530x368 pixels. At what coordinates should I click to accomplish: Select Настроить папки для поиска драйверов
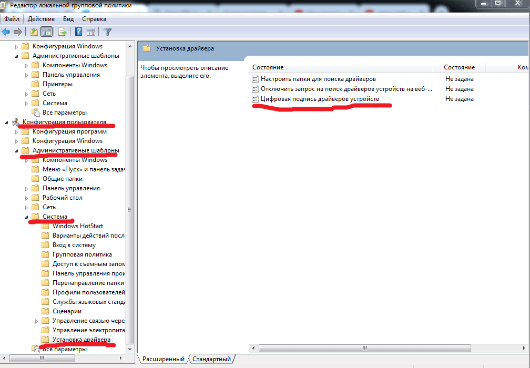318,79
